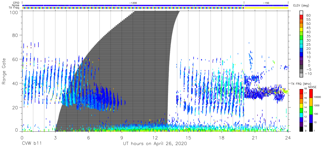Click the range gate tick label '80'
The width and height of the screenshot is (324, 149).
point(15,35)
